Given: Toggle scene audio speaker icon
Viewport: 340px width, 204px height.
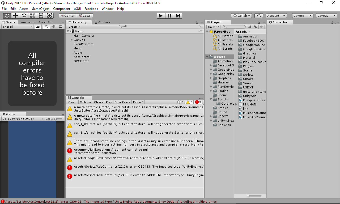Looking at the screenshot, I should pyautogui.click(x=53, y=27).
